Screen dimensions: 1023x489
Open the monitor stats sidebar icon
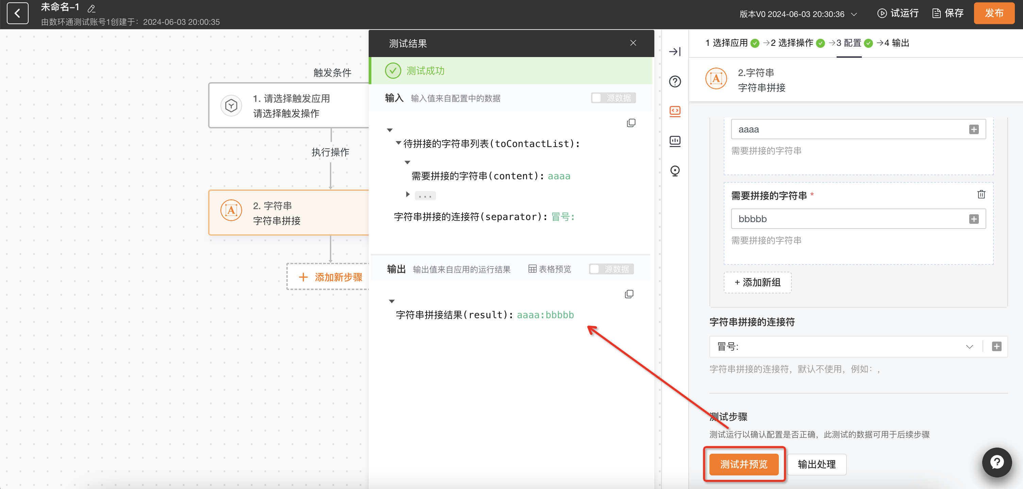675,141
